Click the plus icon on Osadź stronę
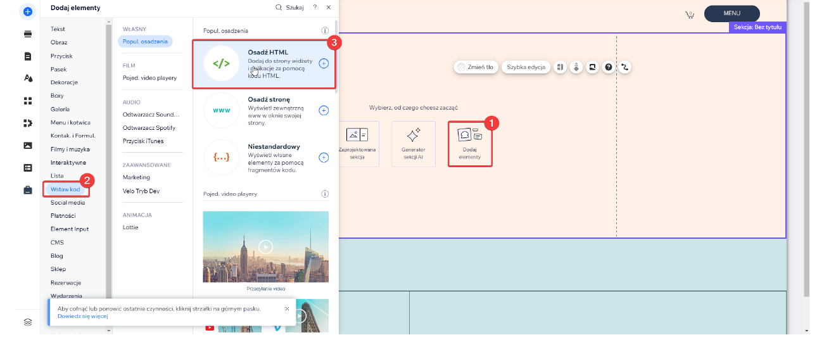 324,110
